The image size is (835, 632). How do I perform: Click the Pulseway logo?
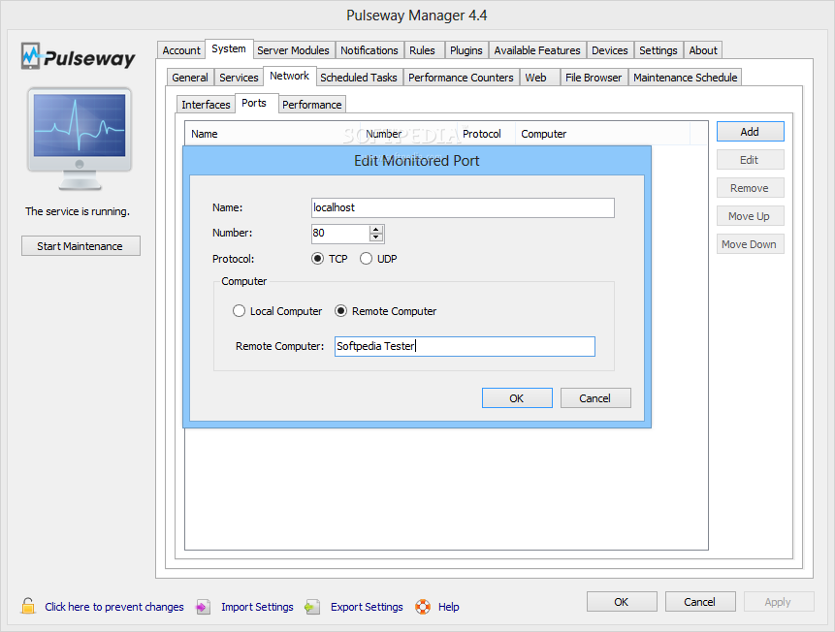[x=79, y=56]
